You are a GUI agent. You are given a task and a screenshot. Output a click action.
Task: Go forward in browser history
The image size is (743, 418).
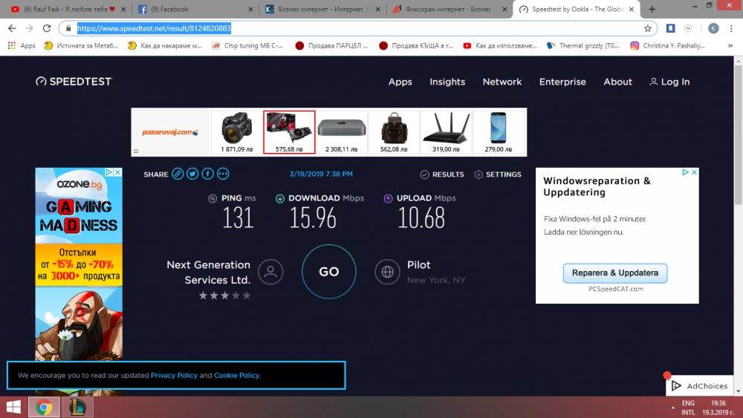pos(30,28)
